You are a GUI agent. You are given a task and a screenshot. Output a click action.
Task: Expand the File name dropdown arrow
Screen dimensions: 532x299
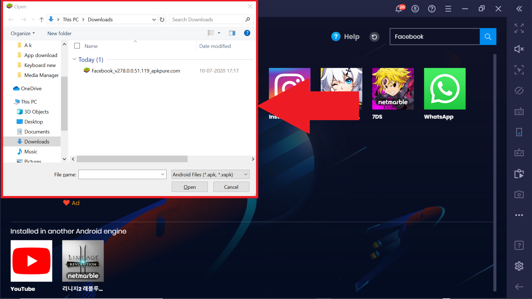(163, 174)
